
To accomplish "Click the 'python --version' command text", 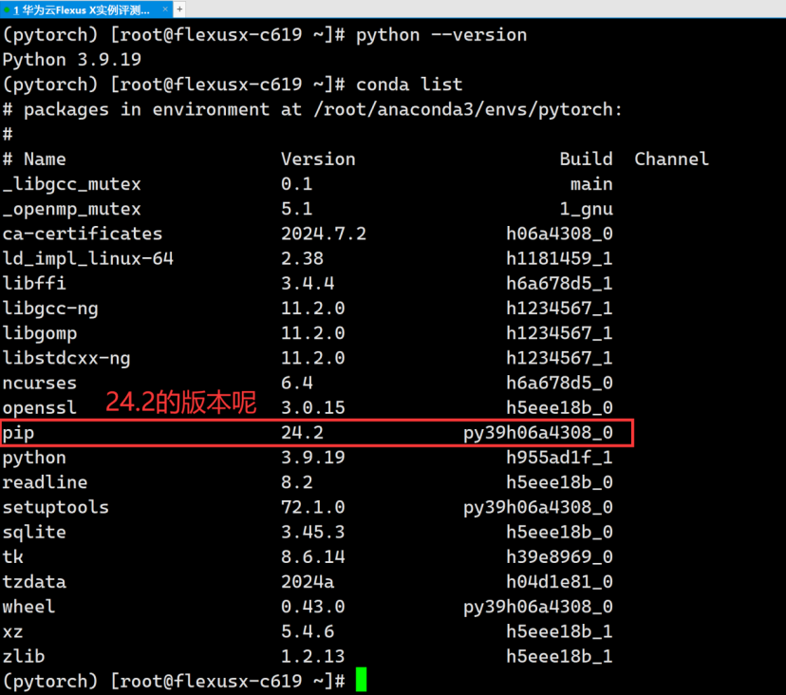I will pos(441,35).
